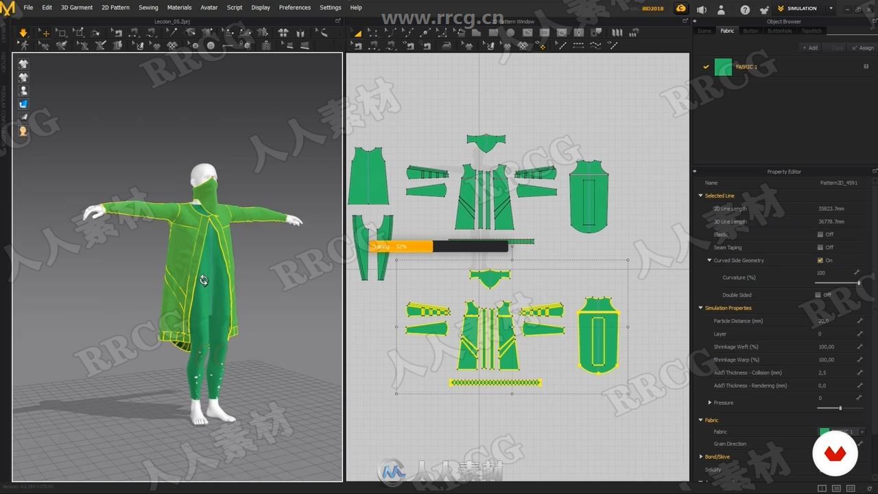Select the Dart tool in 2D toolbar
Image resolution: width=878 pixels, height=494 pixels.
click(578, 33)
